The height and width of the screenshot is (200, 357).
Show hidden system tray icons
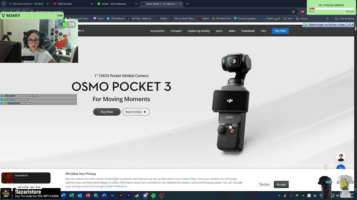tap(279, 196)
